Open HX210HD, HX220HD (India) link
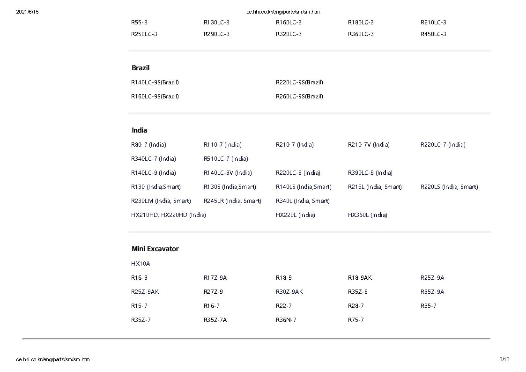 click(169, 216)
